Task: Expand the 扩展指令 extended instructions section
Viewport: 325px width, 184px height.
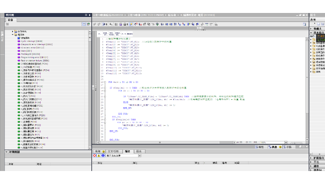Action: point(311,158)
